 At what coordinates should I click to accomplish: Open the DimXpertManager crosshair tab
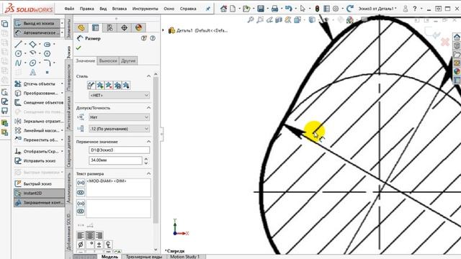tap(124, 27)
